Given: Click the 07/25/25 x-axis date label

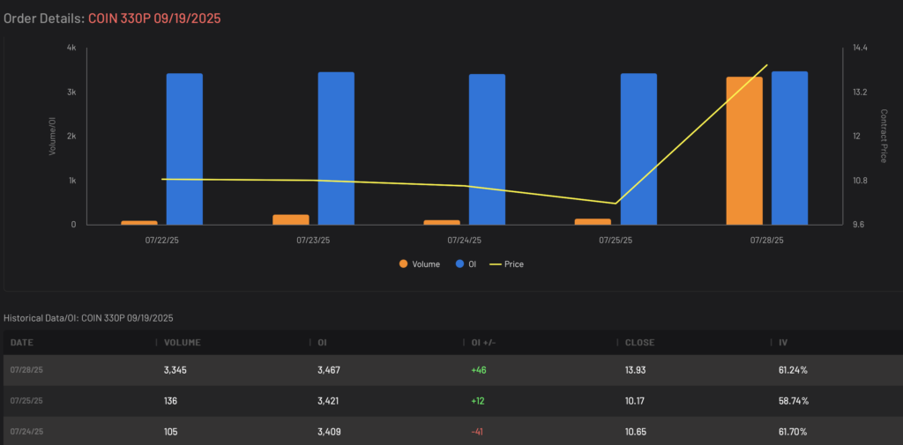Looking at the screenshot, I should click(616, 240).
